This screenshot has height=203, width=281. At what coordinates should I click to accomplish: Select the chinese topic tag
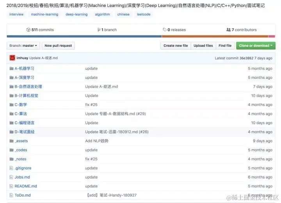(123, 14)
